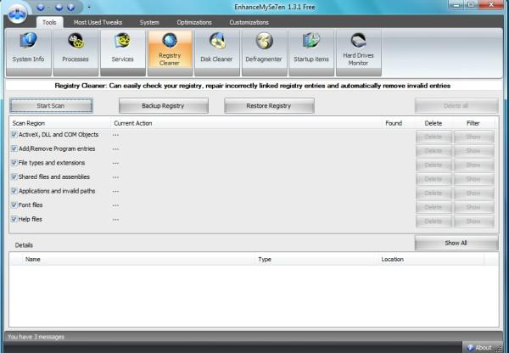Image resolution: width=509 pixels, height=353 pixels.
Task: Open the Hard Drives Monitor
Action: click(358, 49)
